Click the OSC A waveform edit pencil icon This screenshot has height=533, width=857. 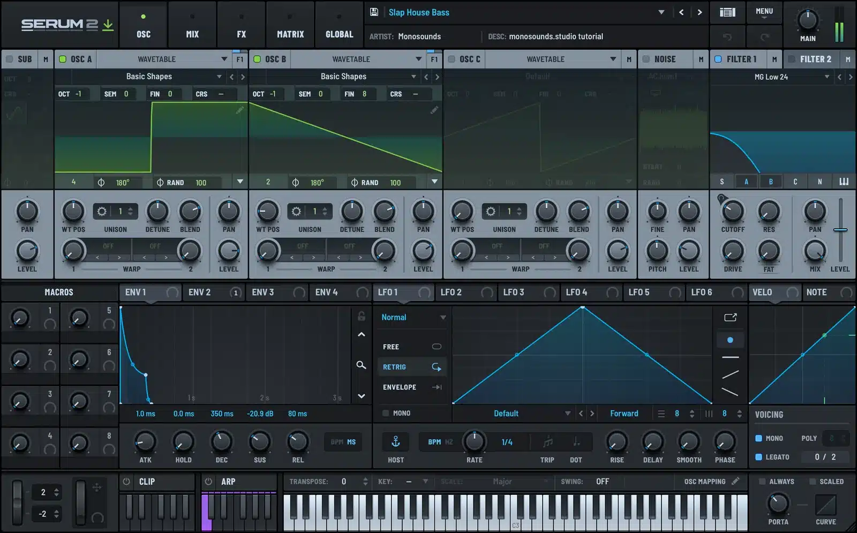239,110
